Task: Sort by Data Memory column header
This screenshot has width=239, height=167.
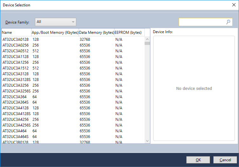Action: tap(97, 33)
